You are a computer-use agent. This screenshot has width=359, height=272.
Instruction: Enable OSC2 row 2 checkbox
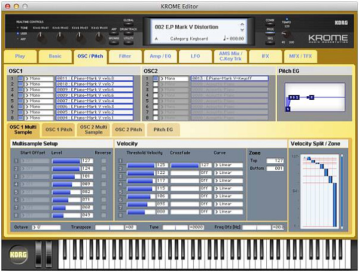click(156, 84)
